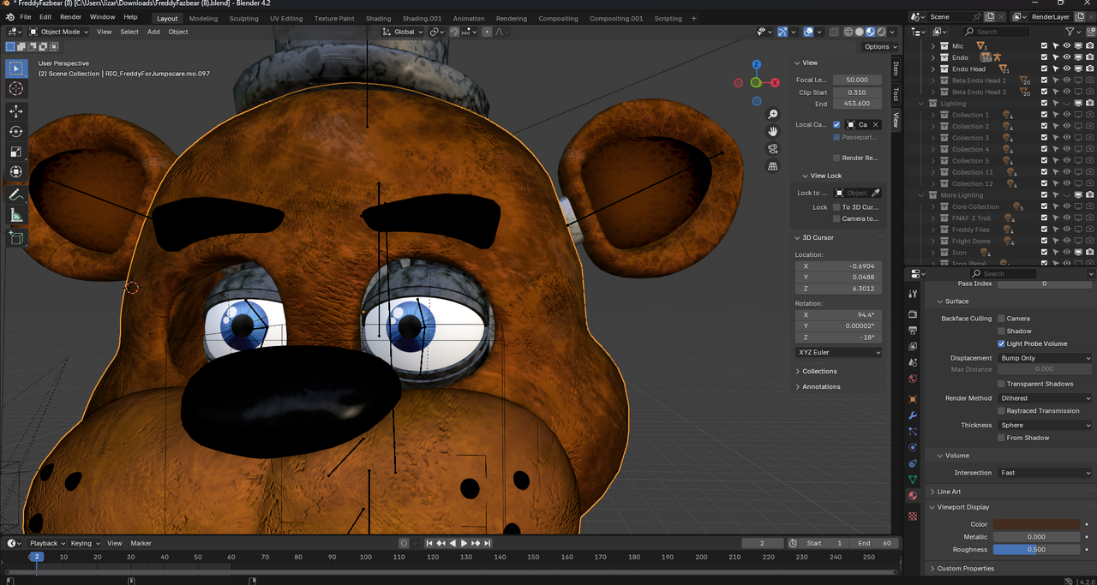Open the XYZ Euler rotation mode dropdown

point(840,353)
